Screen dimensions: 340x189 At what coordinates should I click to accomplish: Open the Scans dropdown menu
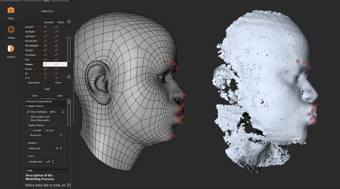click(x=59, y=83)
